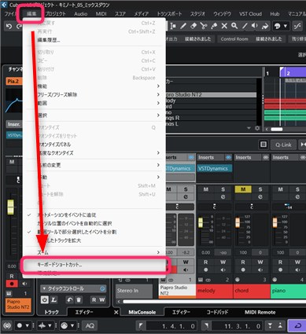This screenshot has height=334, width=306.
Task: Select the Color bucket tool
Action: pyautogui.click(x=265, y=26)
